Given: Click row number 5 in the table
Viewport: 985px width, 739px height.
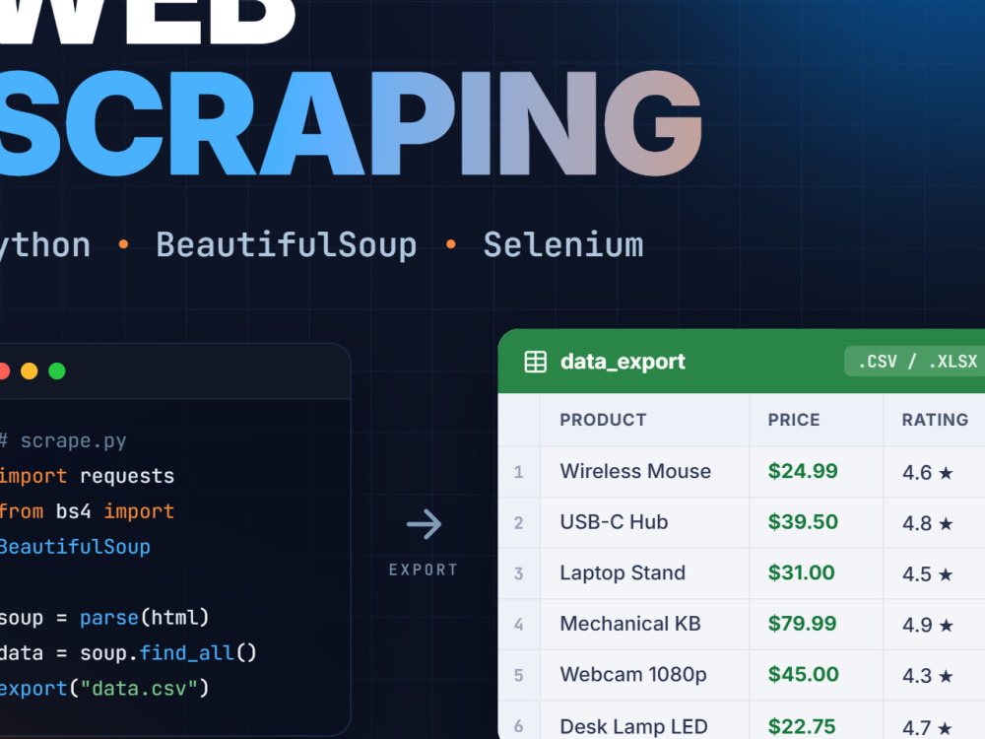Looking at the screenshot, I should point(518,676).
